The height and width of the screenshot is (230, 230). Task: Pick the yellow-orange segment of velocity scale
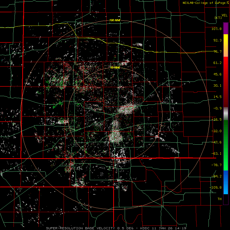(226, 45)
